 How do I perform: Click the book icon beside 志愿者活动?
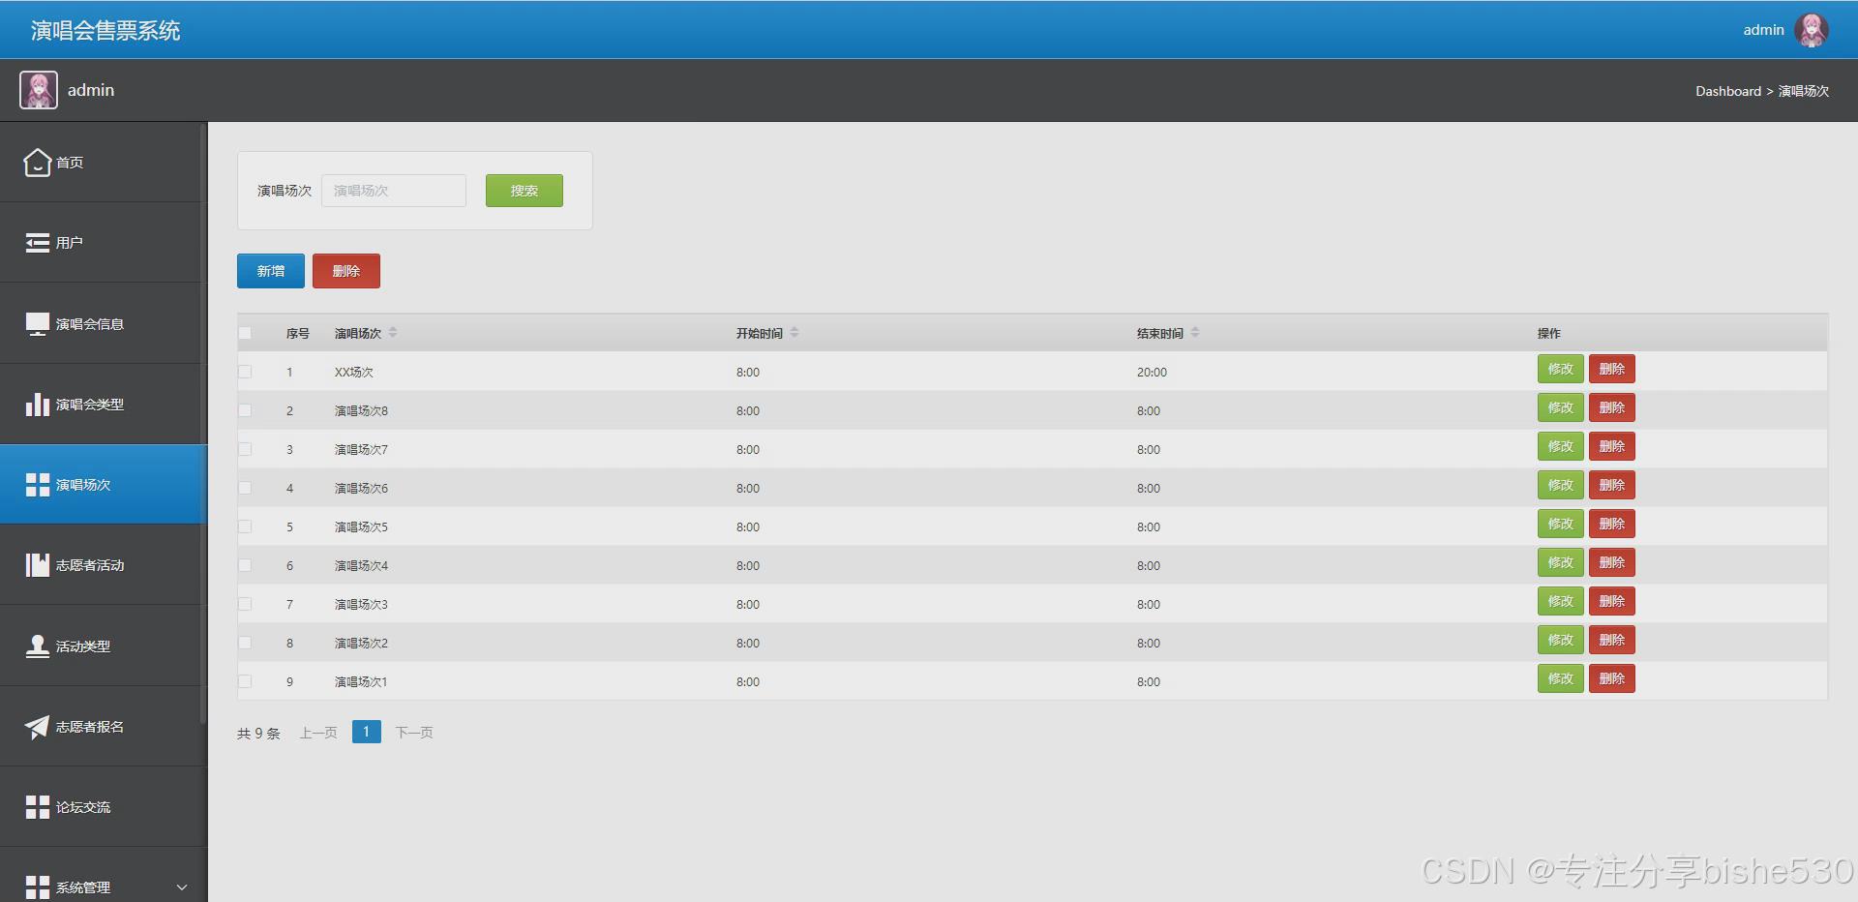(38, 565)
